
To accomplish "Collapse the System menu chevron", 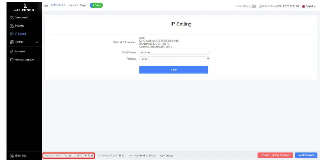I will coord(37,42).
